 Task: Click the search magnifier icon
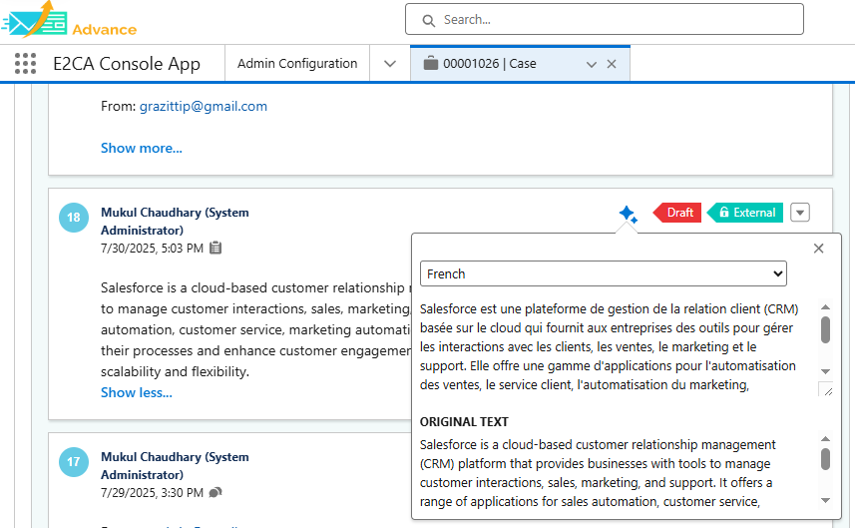click(x=429, y=20)
